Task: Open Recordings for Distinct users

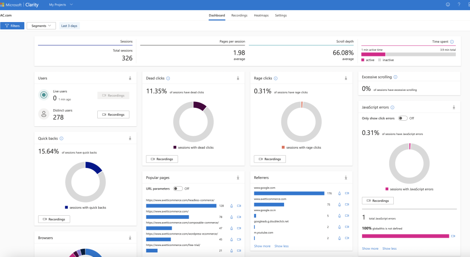Action: tap(113, 114)
